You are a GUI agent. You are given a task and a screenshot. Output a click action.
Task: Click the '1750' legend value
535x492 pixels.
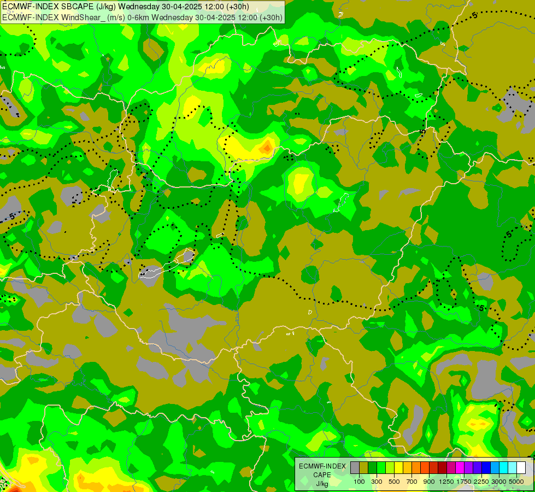[464, 482]
